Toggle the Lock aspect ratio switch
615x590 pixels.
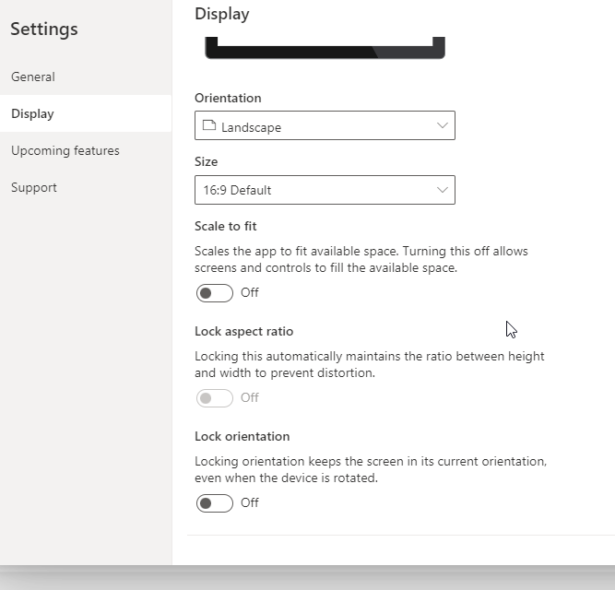click(215, 398)
